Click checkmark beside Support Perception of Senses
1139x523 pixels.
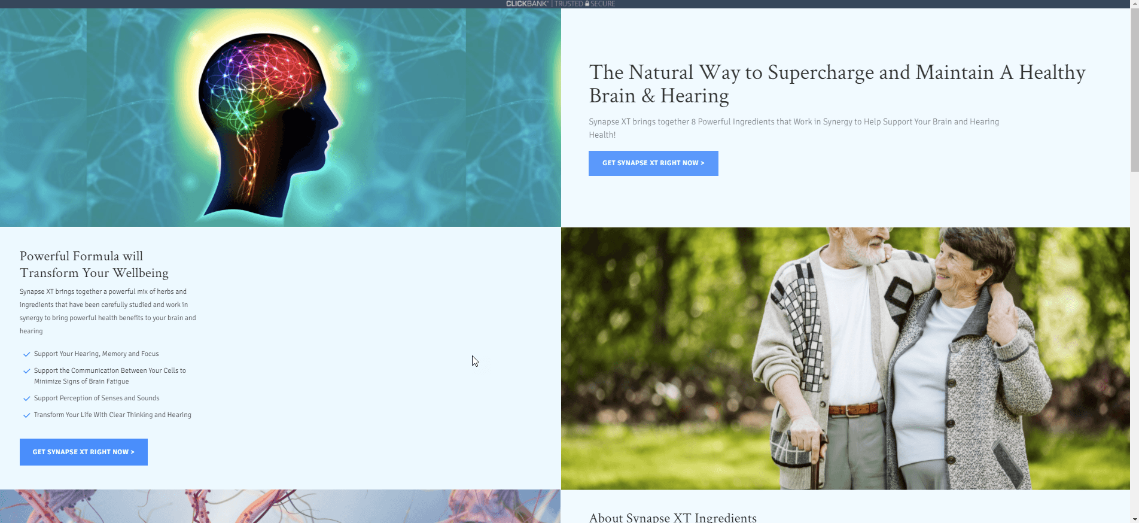click(x=26, y=399)
